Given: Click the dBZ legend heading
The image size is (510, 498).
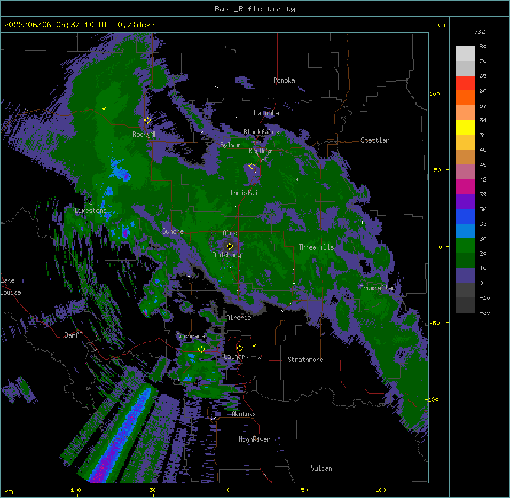Looking at the screenshot, I should click(x=479, y=31).
